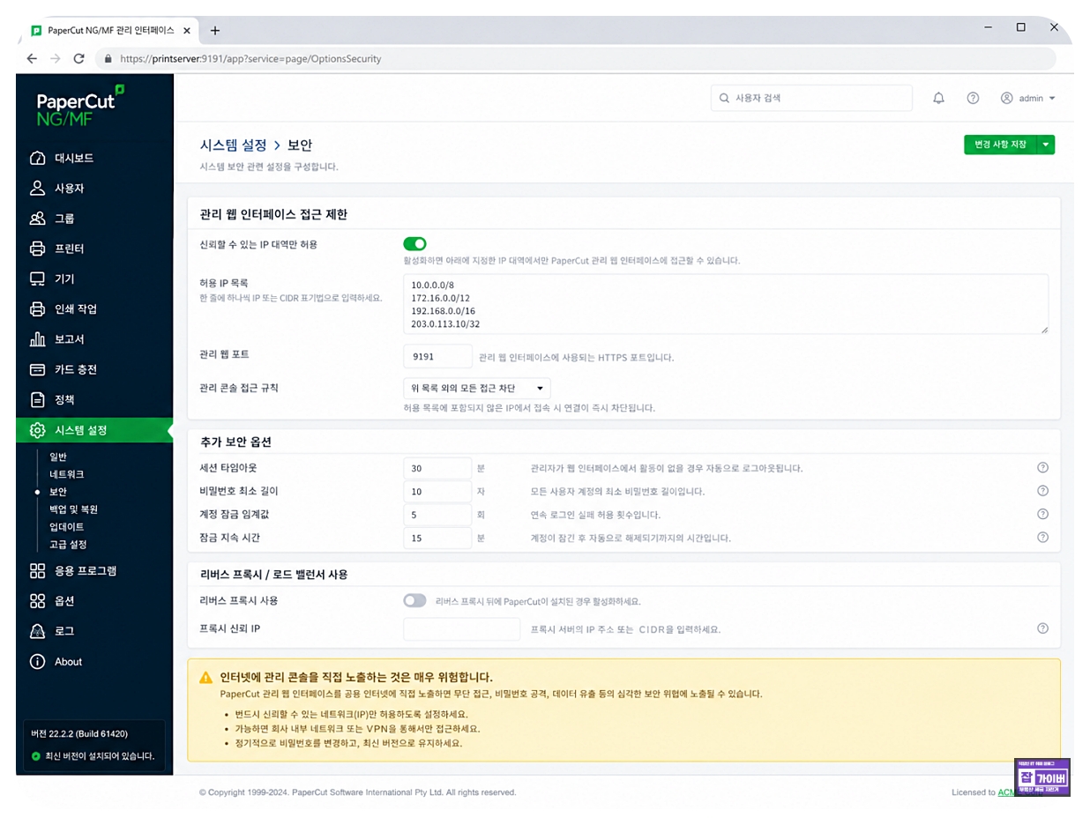
Task: Click the help icon for 프록시 신뢰 IP
Action: (x=1042, y=628)
